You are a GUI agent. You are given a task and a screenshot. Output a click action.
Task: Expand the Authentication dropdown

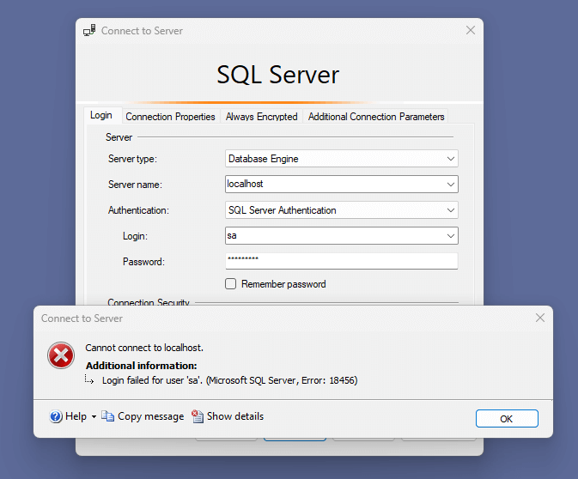coord(451,210)
